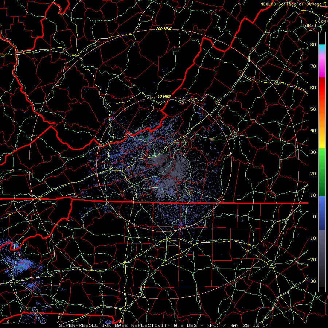Click the NEXLAB-College of DuPage watermark text

click(291, 4)
